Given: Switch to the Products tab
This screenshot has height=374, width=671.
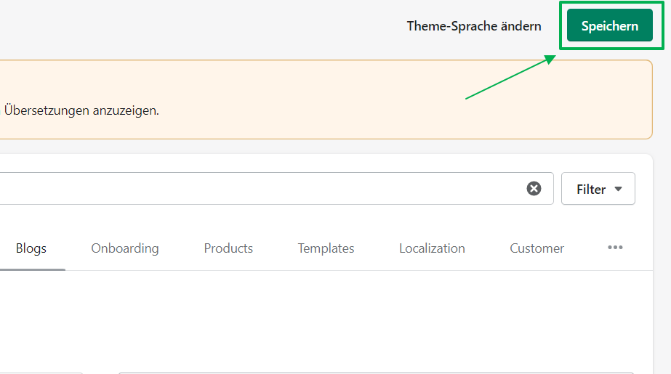Looking at the screenshot, I should [228, 248].
